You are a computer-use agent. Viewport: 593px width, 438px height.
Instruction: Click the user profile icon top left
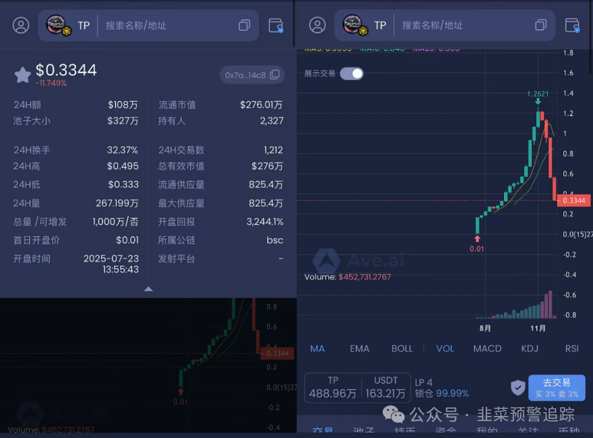[x=21, y=25]
